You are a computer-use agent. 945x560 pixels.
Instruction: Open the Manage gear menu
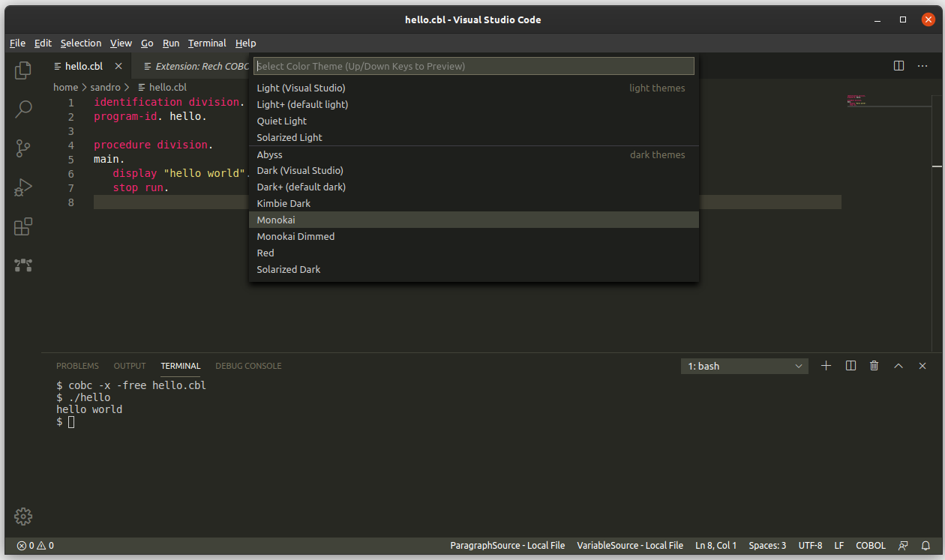22,517
